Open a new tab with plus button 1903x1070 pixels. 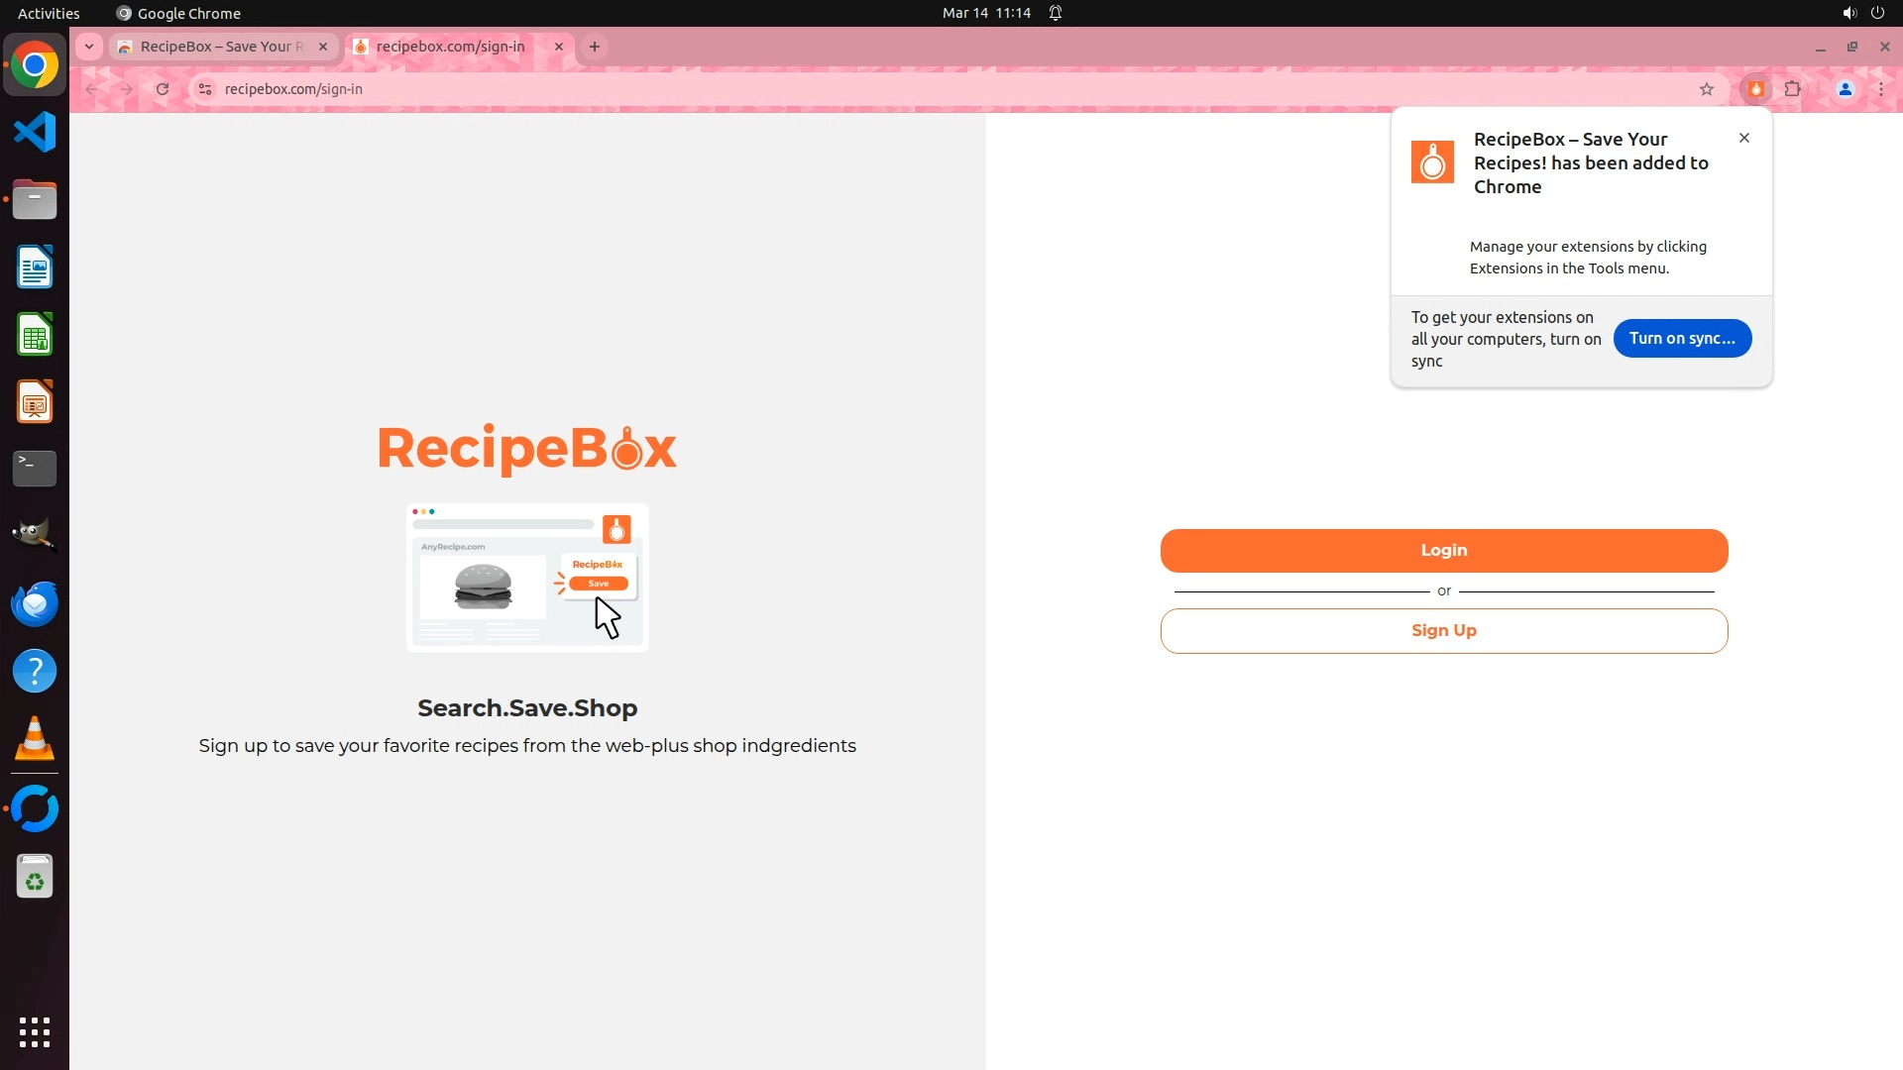click(595, 47)
